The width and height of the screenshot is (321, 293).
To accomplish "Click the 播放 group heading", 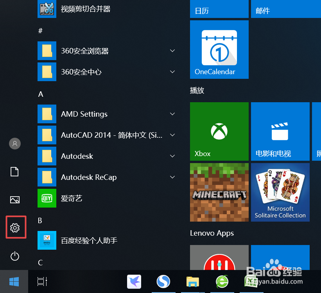I will click(197, 90).
